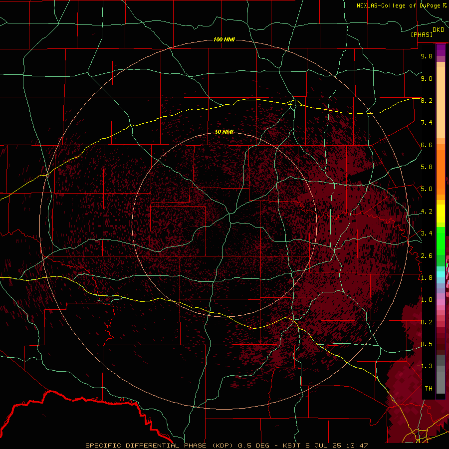Select the 0.2 scale value
The image size is (449, 449).
427,322
